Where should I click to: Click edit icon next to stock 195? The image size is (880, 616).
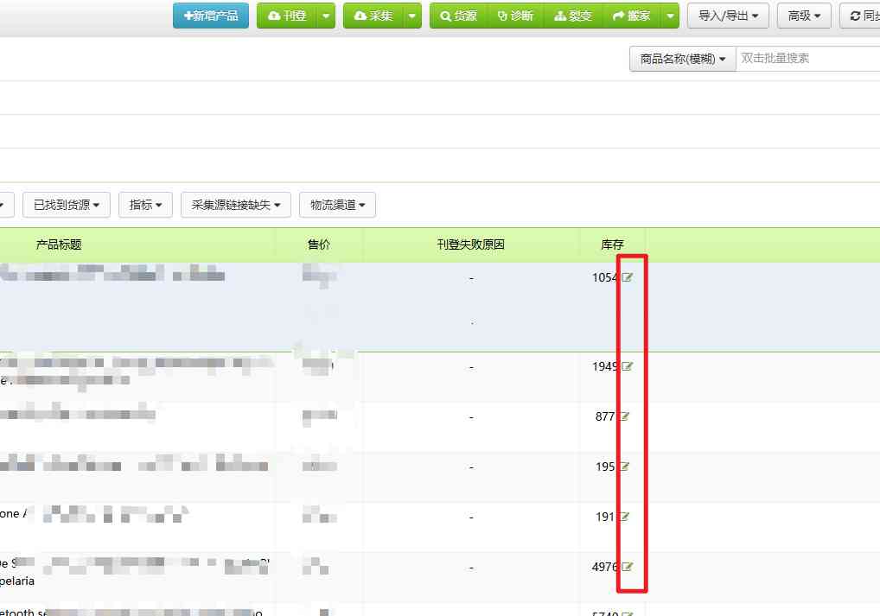624,467
